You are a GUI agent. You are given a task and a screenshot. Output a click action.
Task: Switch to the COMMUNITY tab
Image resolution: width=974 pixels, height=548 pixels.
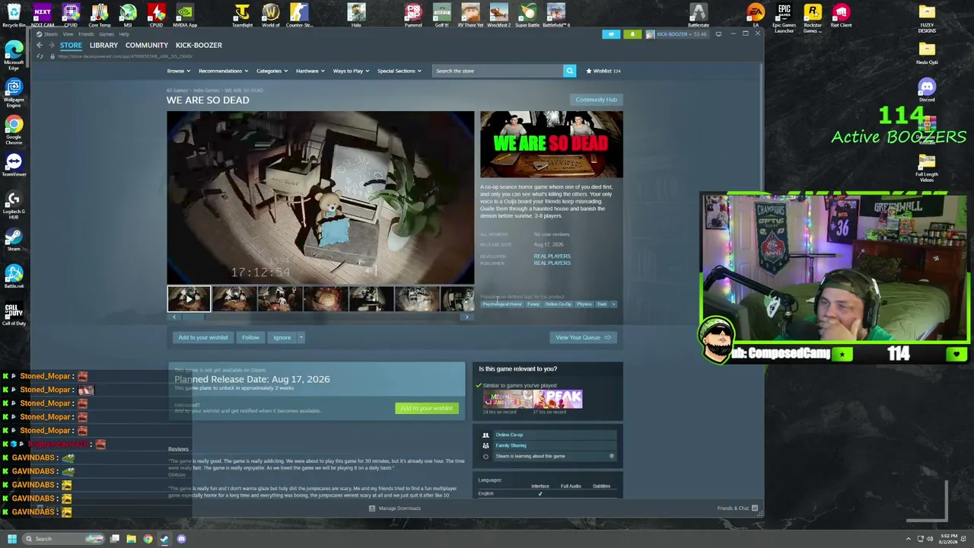147,45
